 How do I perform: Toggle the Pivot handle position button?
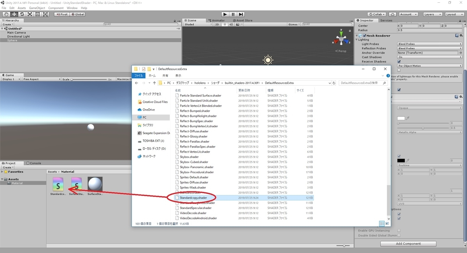tap(61, 14)
